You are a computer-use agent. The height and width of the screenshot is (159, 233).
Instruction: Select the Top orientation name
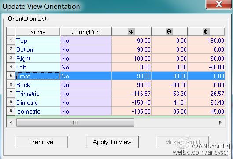pos(37,41)
